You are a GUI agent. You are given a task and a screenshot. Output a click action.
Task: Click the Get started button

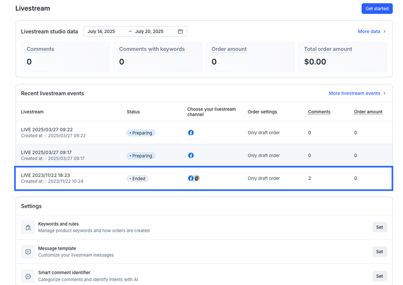point(377,9)
